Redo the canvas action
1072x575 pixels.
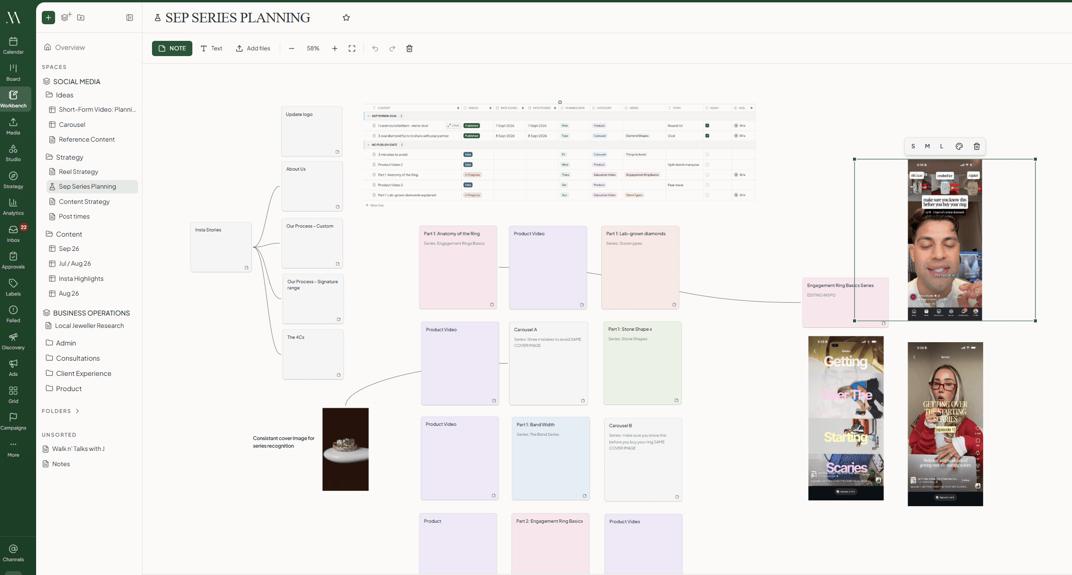pyautogui.click(x=392, y=48)
